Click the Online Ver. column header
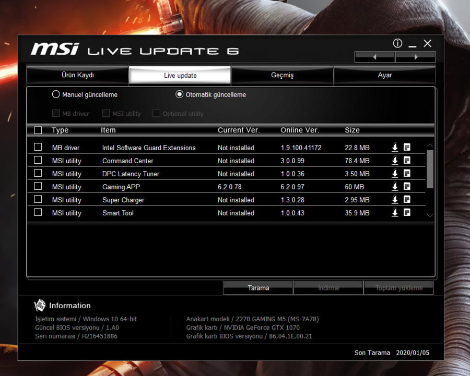Viewport: 470px width, 376px height. (300, 130)
